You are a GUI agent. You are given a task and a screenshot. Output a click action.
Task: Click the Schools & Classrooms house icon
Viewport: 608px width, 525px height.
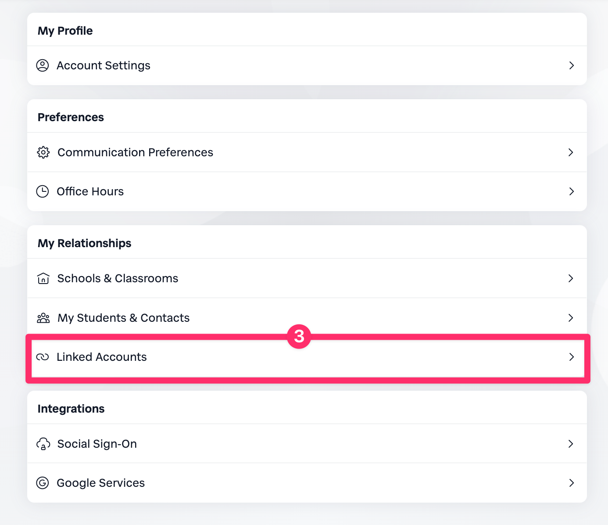(43, 278)
